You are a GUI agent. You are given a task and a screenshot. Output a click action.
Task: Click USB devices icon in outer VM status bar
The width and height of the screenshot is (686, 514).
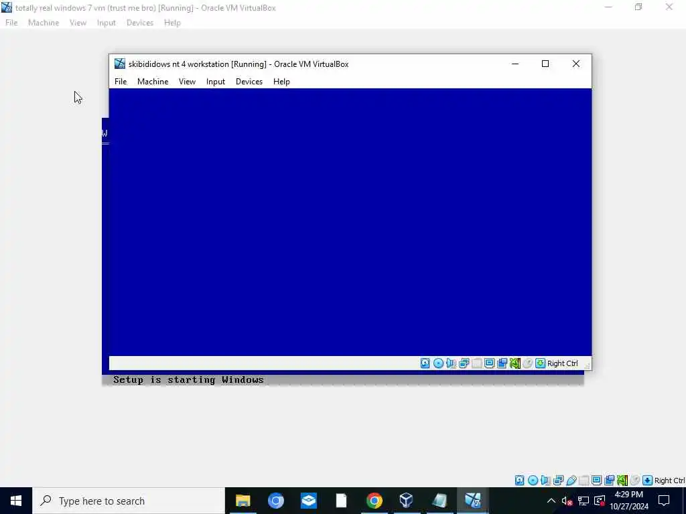(571, 481)
